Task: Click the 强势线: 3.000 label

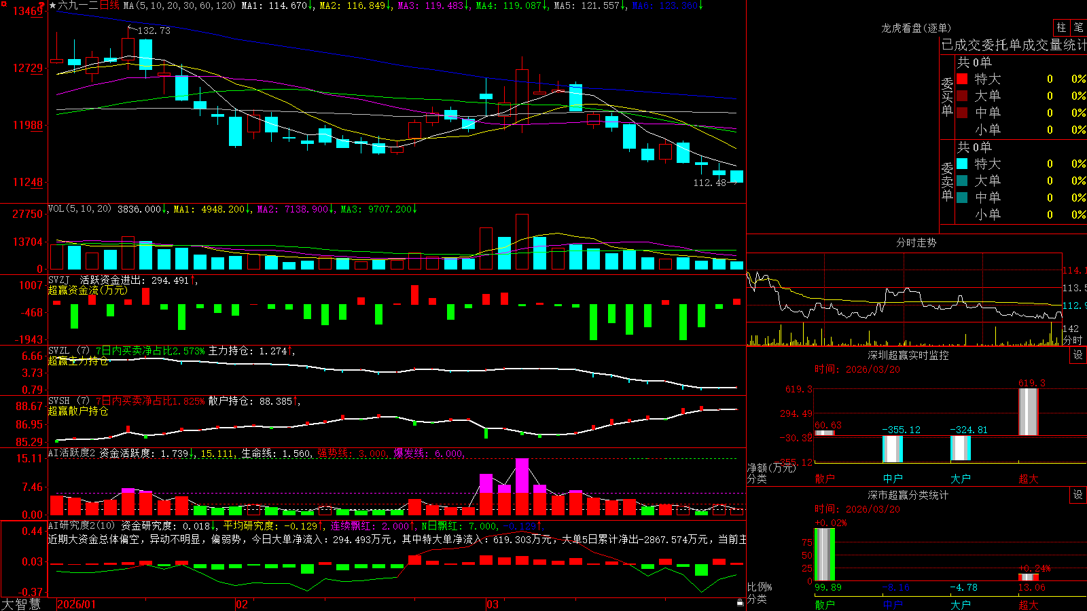Action: 353,453
